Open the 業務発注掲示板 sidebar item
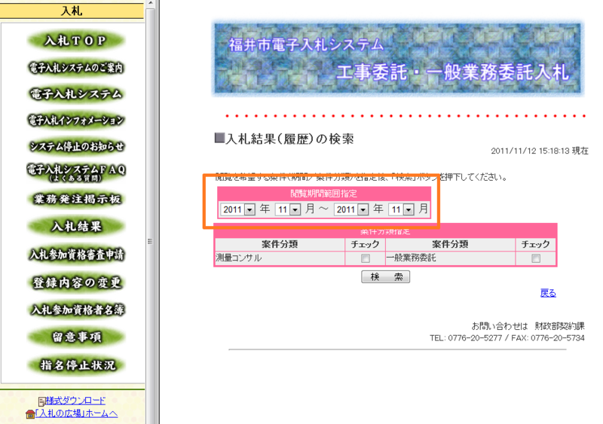 [77, 199]
